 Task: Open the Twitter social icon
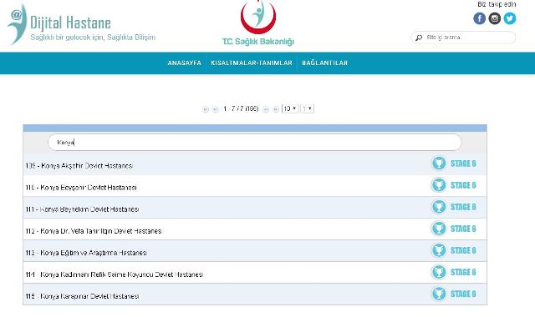[x=510, y=18]
